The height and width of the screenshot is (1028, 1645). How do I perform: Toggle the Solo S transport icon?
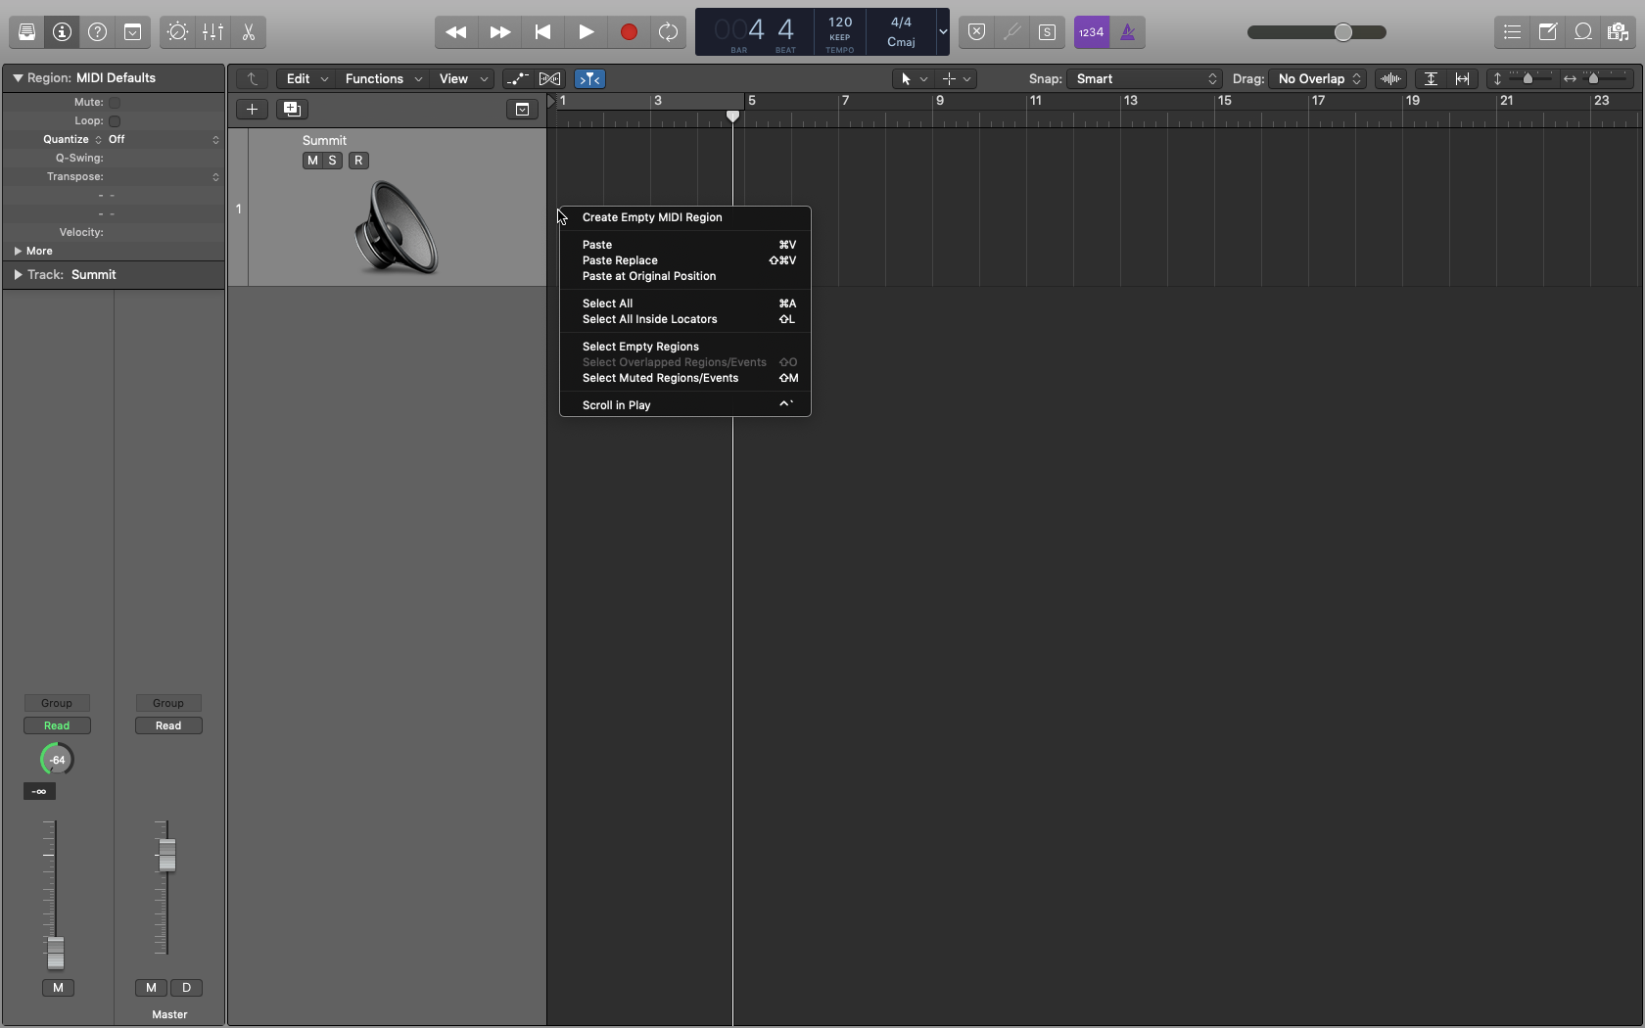1047,32
